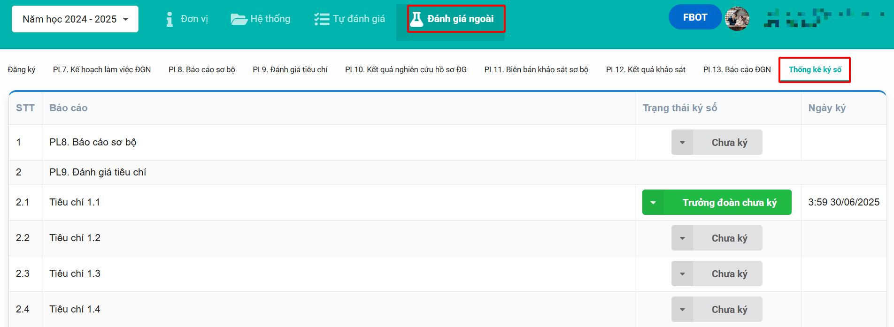Click the flask icon for Đánh giá ngoài
Screen dimensions: 894x327
pos(416,19)
